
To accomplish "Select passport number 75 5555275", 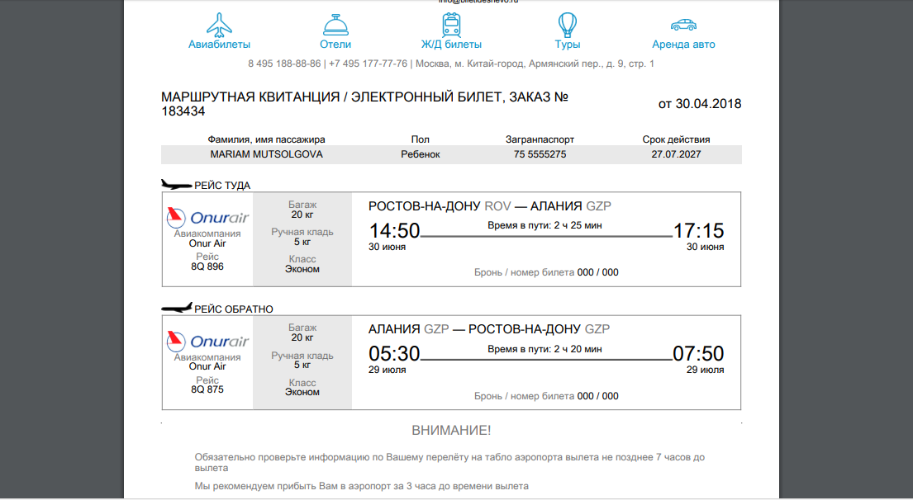I will point(540,154).
